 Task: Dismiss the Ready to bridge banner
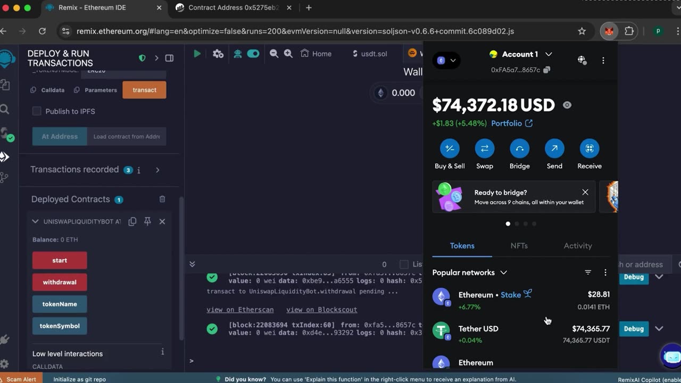[x=585, y=192]
